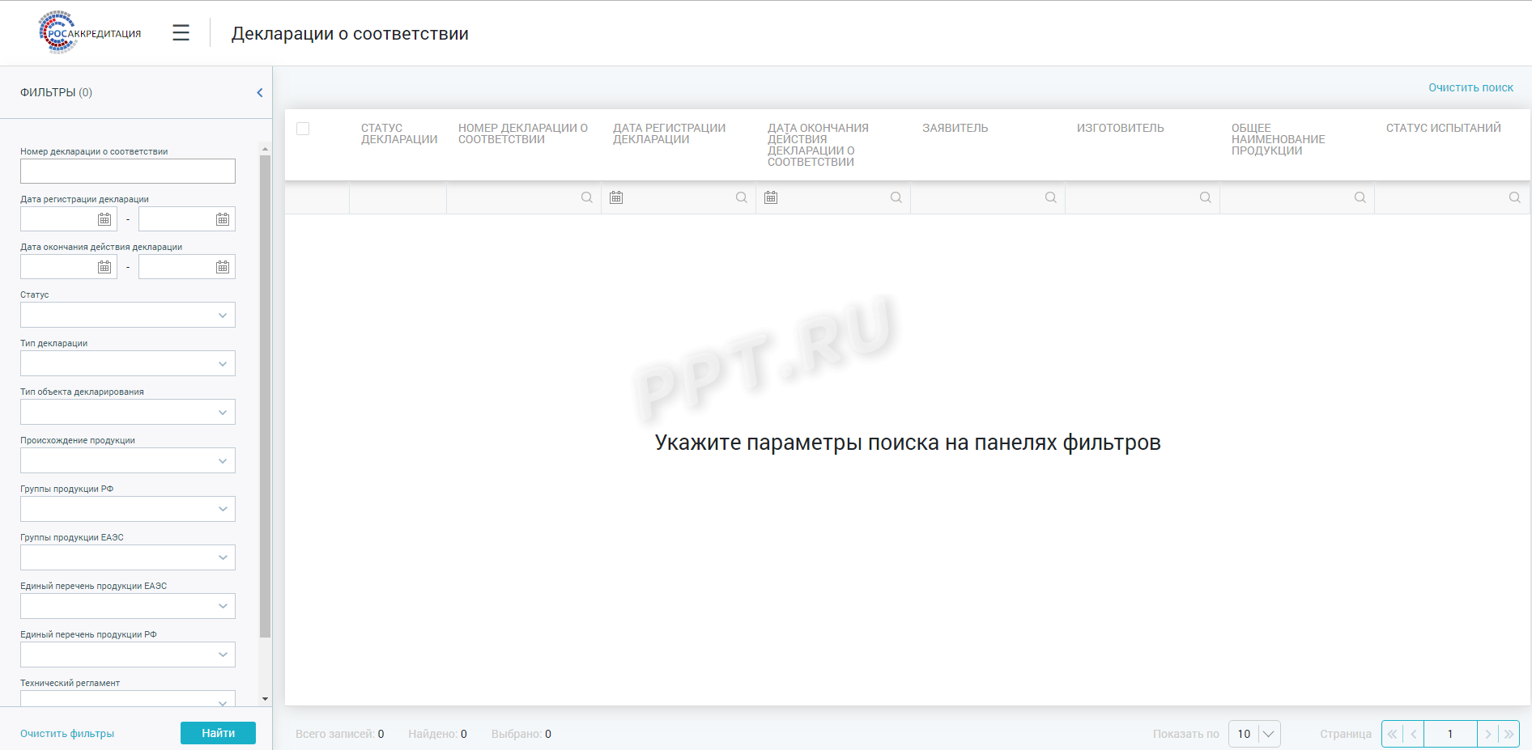Open calendar for declaration end date finish
The width and height of the screenshot is (1532, 750).
point(223,267)
